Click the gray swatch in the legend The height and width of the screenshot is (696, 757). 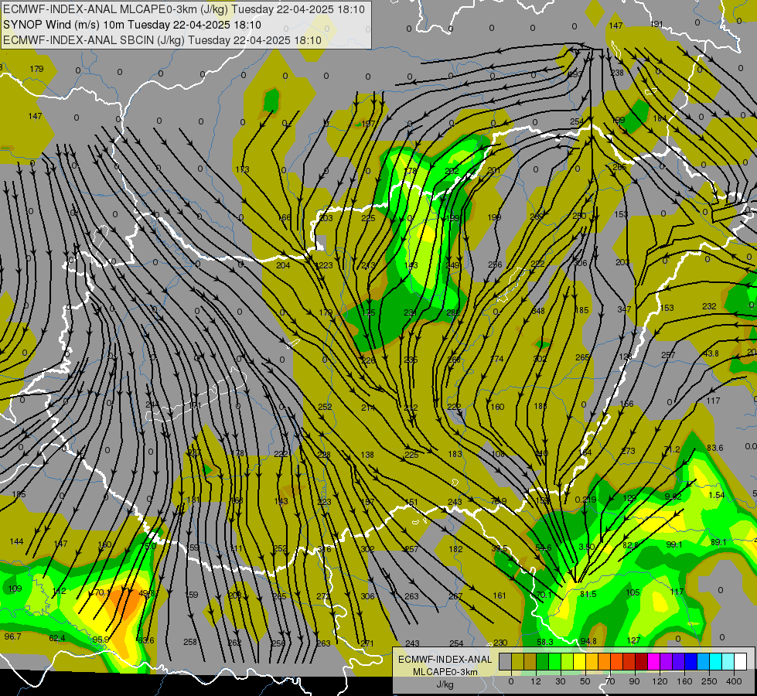(505, 662)
